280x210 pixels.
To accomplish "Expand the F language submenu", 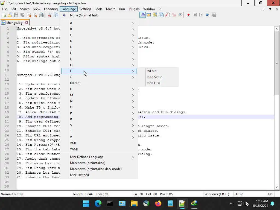I will coord(99,53).
